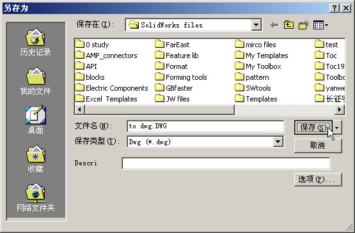Open 收藏 favorites location

[36, 159]
